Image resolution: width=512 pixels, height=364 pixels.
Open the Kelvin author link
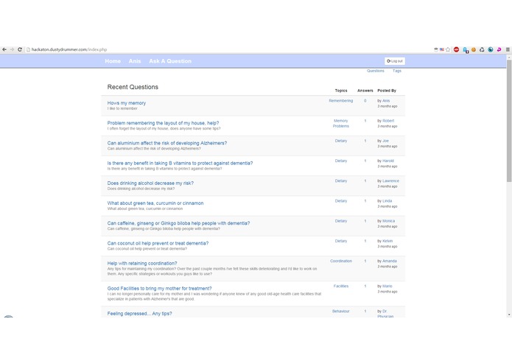tap(387, 241)
